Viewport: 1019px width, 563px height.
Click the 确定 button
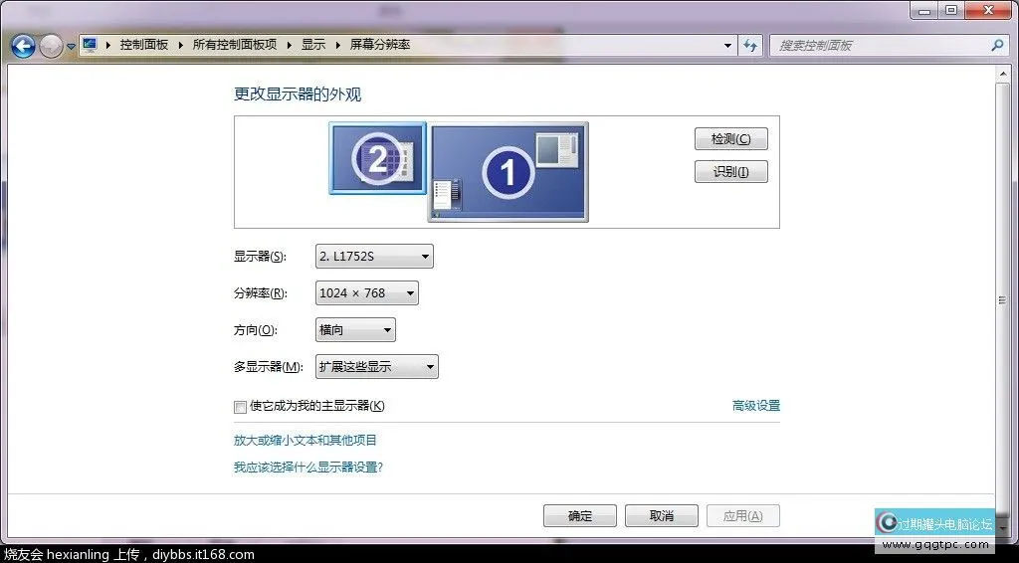click(x=580, y=516)
